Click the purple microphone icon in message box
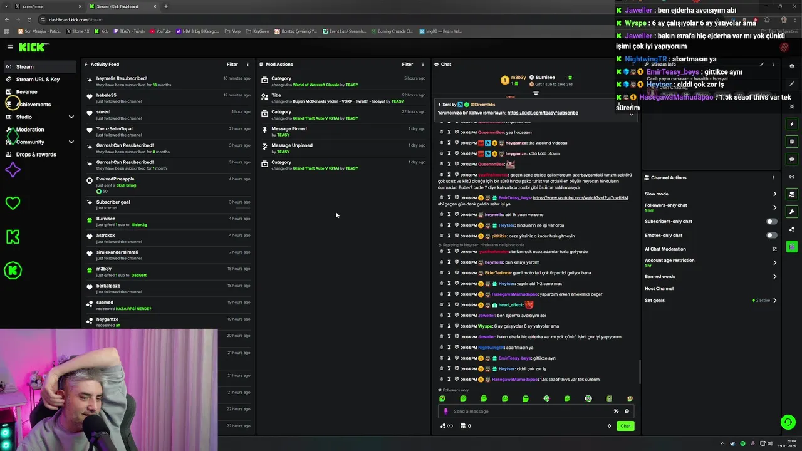 point(445,411)
